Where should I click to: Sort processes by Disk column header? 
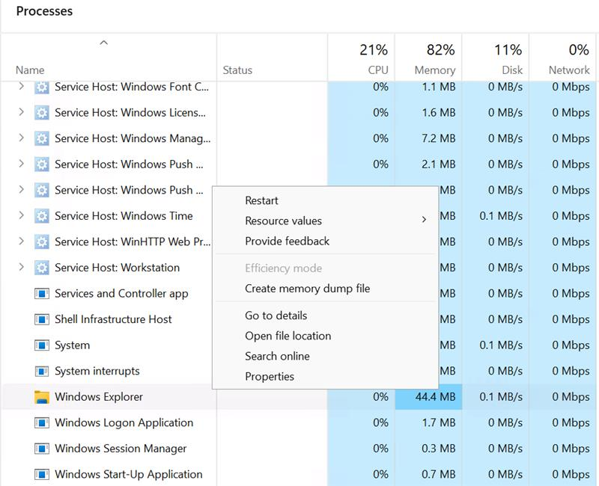pyautogui.click(x=496, y=58)
